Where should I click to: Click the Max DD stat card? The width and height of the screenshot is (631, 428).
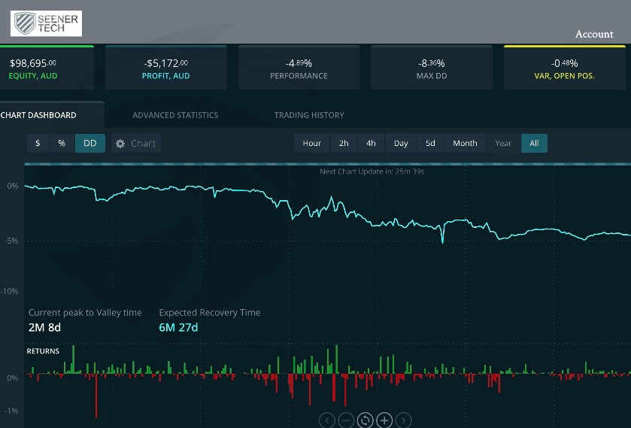click(431, 68)
